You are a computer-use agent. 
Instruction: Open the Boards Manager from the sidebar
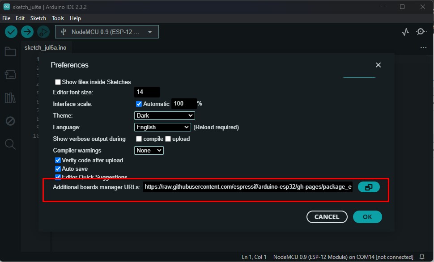[10, 74]
